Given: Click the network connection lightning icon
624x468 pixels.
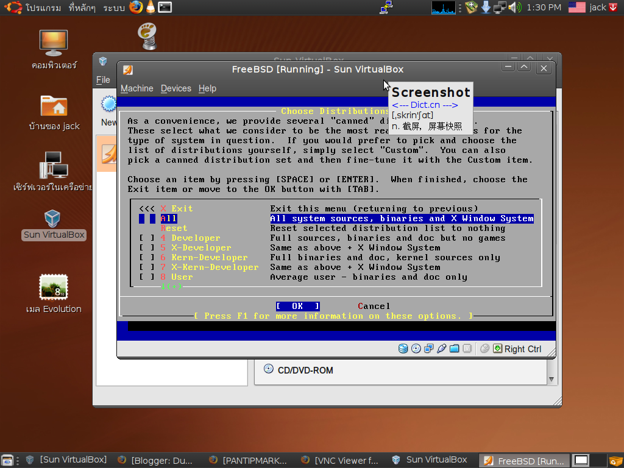Looking at the screenshot, I should click(386, 7).
